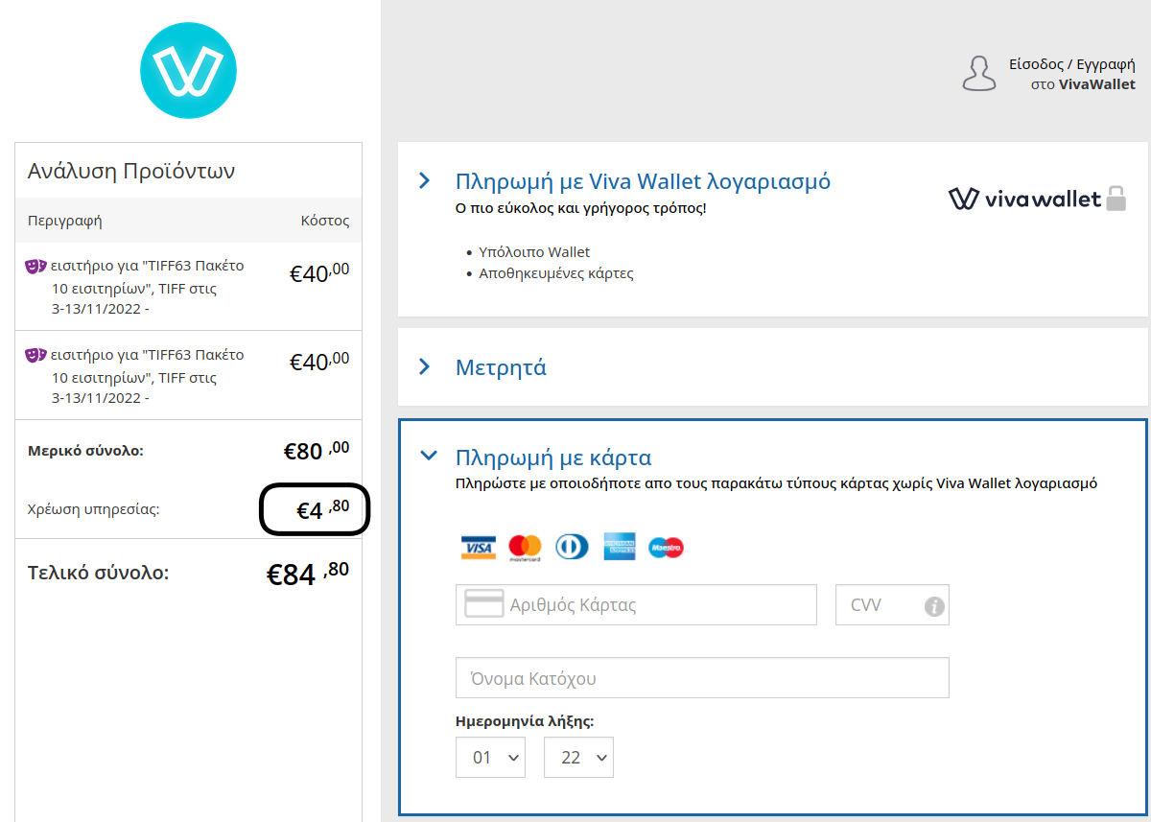Screen dimensions: 1151x822
Task: Click the American Express card icon
Action: click(x=620, y=547)
